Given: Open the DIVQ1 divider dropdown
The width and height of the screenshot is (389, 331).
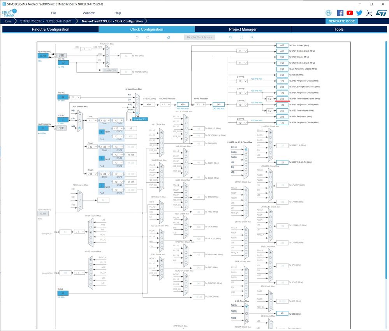Looking at the screenshot, I should pos(118,129).
